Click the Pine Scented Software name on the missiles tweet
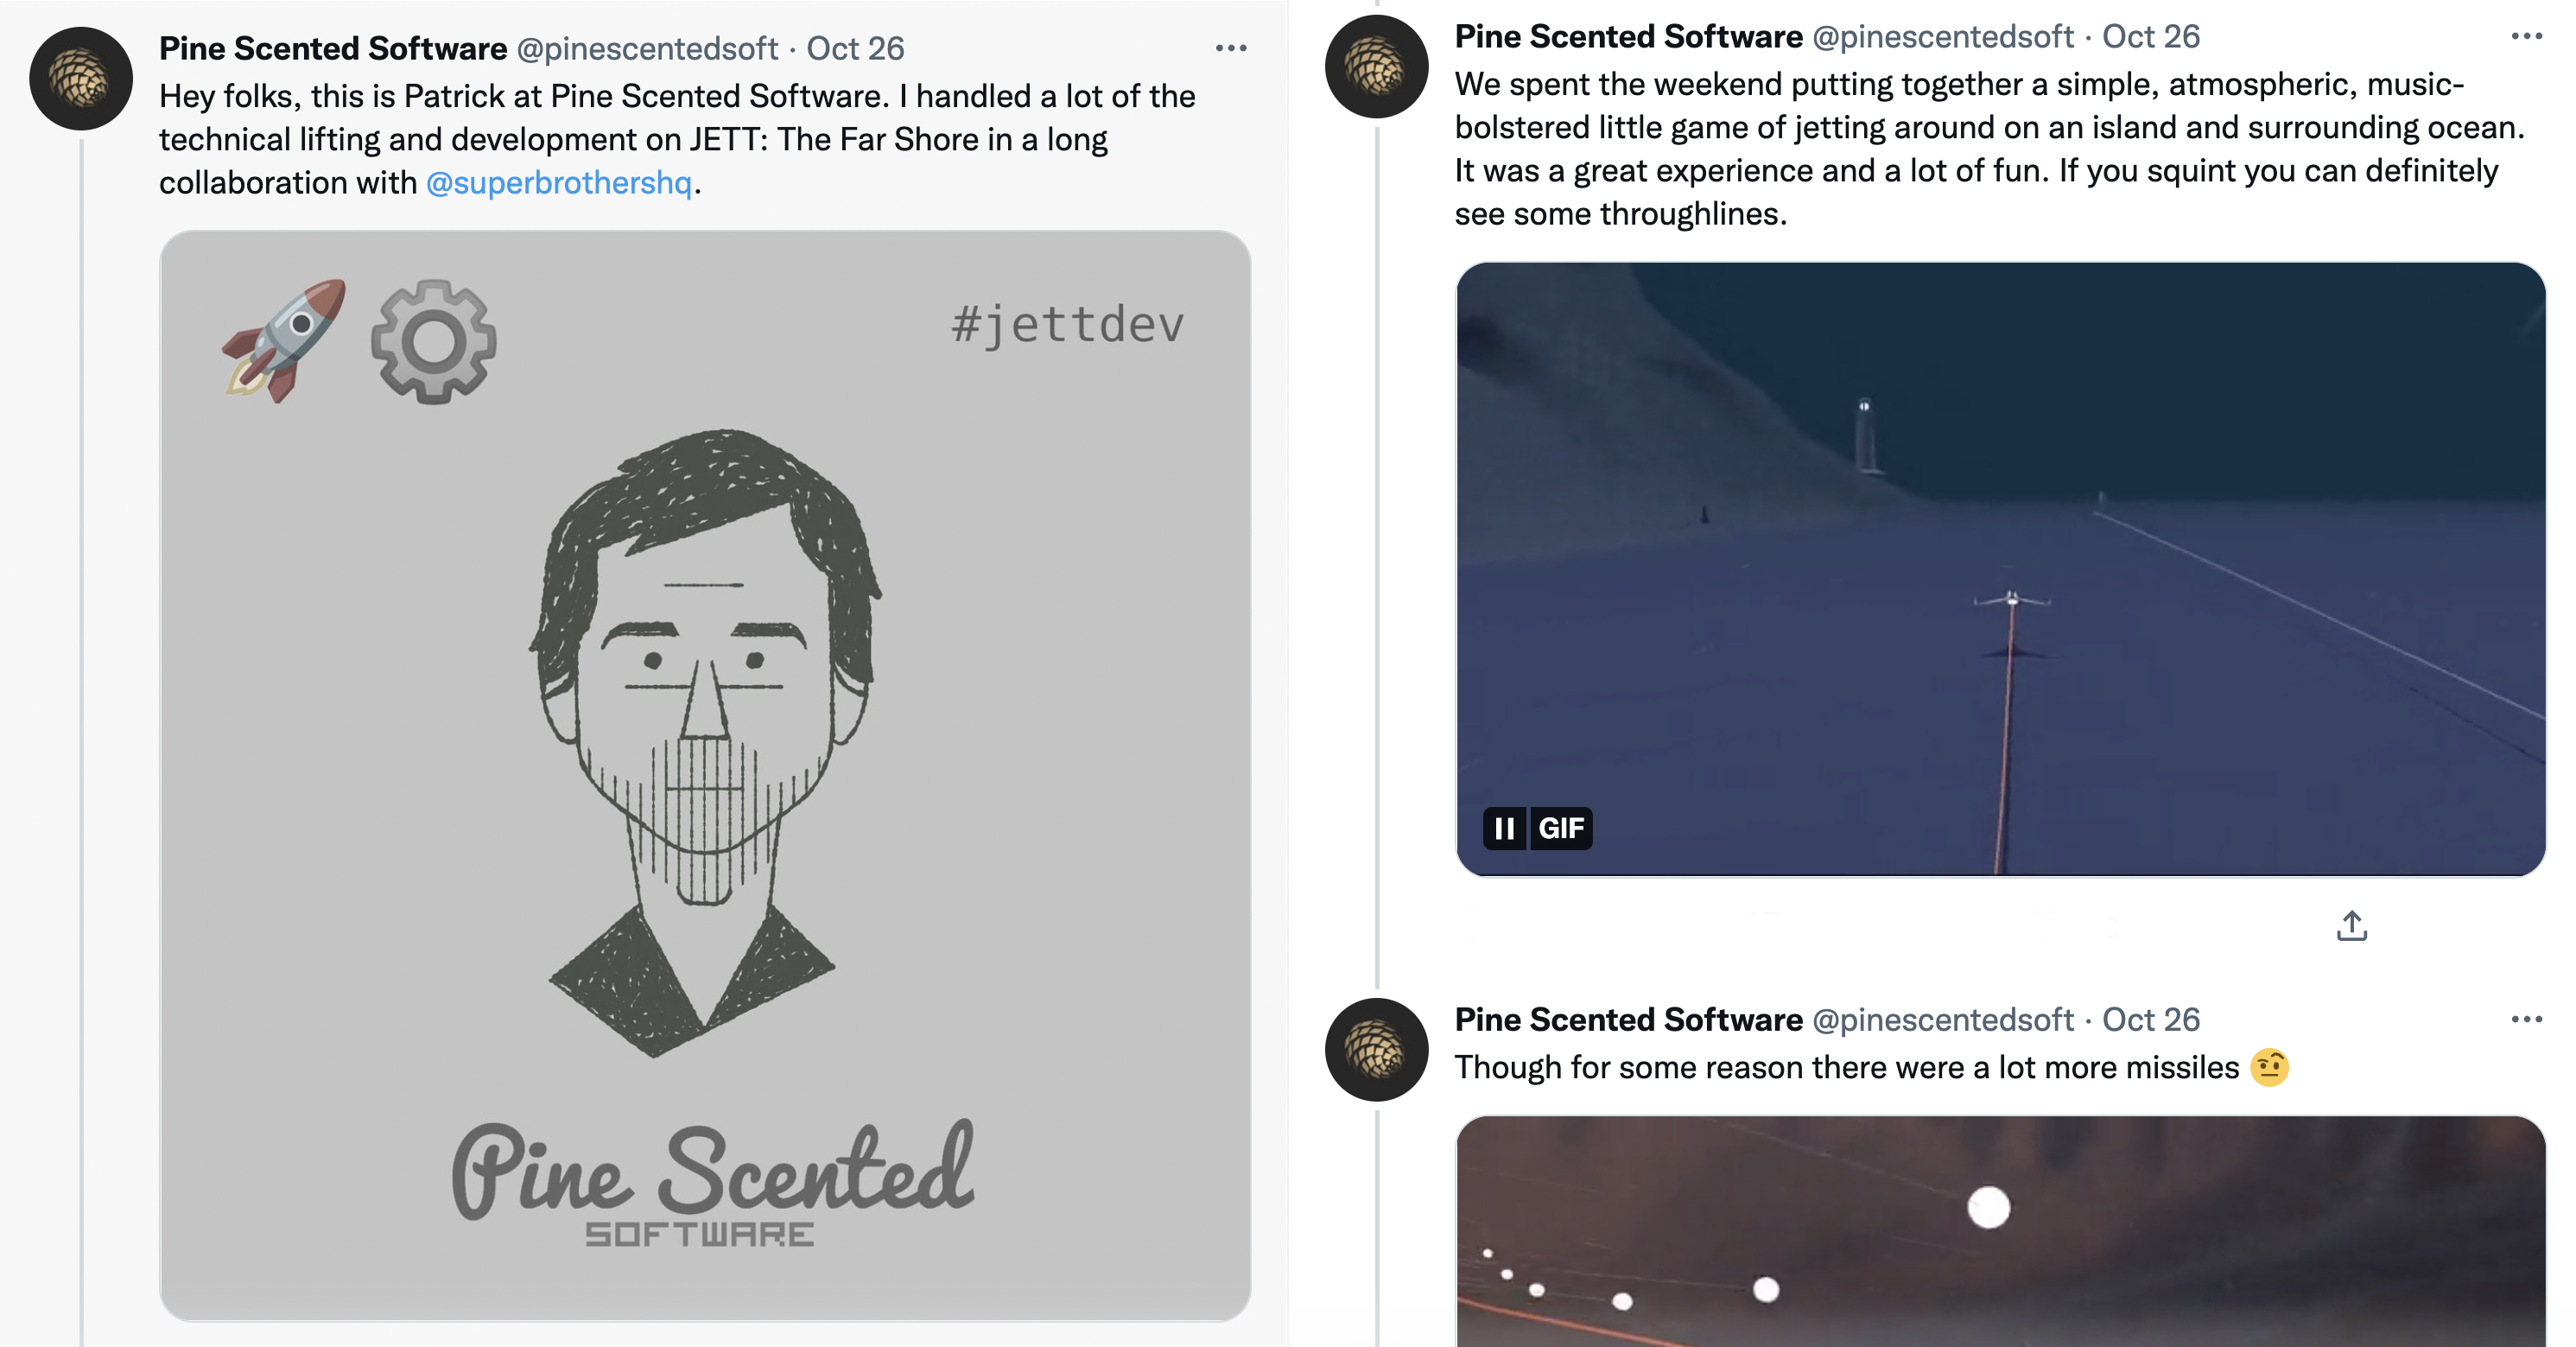This screenshot has height=1347, width=2576. pyautogui.click(x=1628, y=1019)
